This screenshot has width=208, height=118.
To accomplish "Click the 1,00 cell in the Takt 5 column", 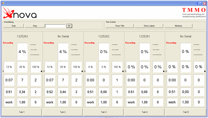I will tap(186, 102).
